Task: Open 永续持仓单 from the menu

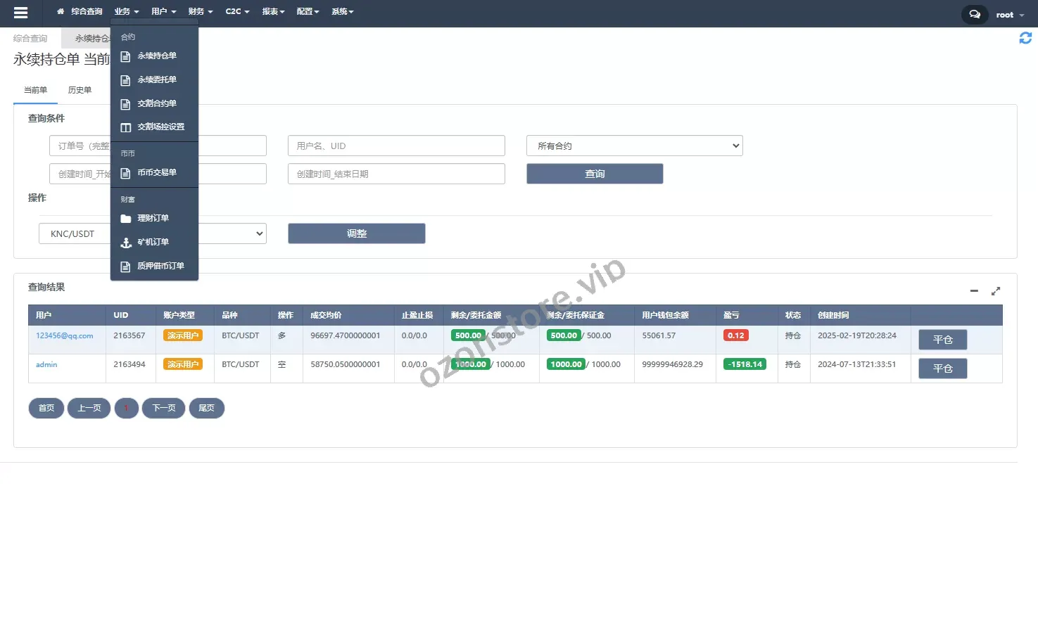Action: click(156, 56)
